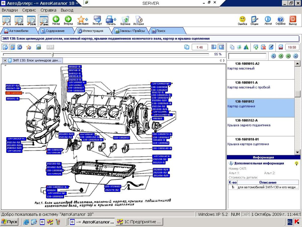
Task: Click the green recycle parts icon
Action: [239, 47]
